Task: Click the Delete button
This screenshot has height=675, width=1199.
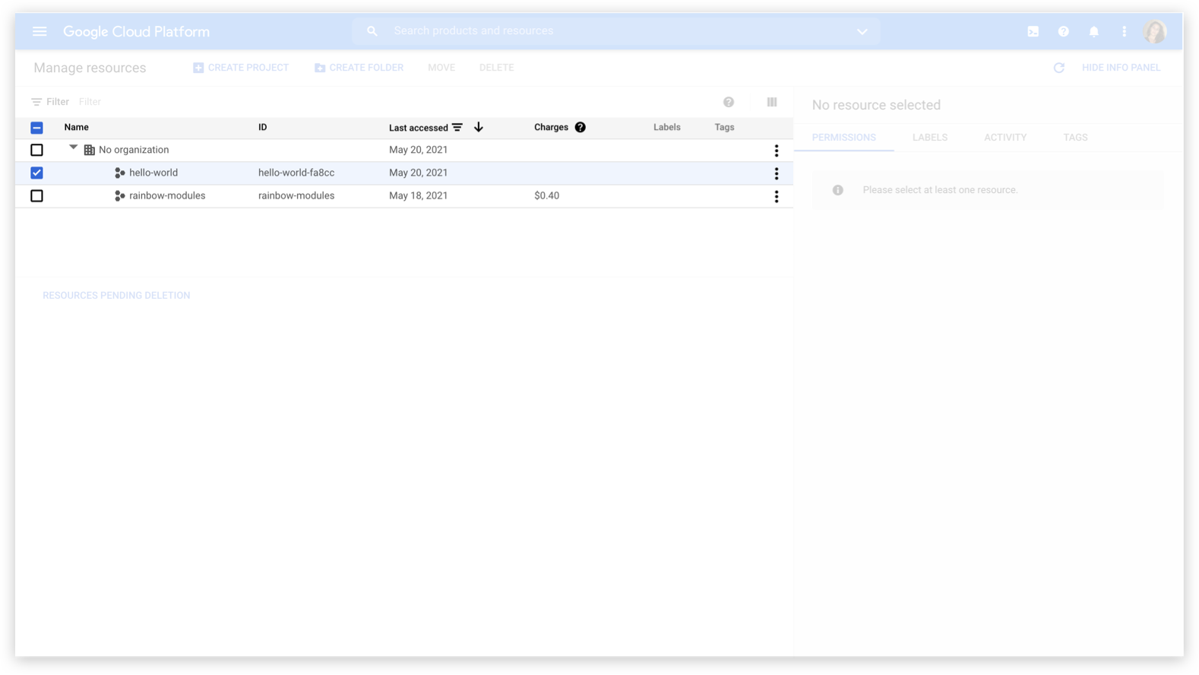Action: tap(497, 68)
